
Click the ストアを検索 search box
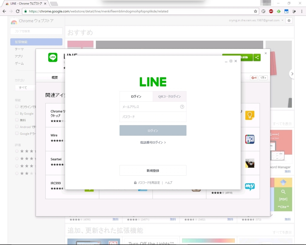pos(36,31)
